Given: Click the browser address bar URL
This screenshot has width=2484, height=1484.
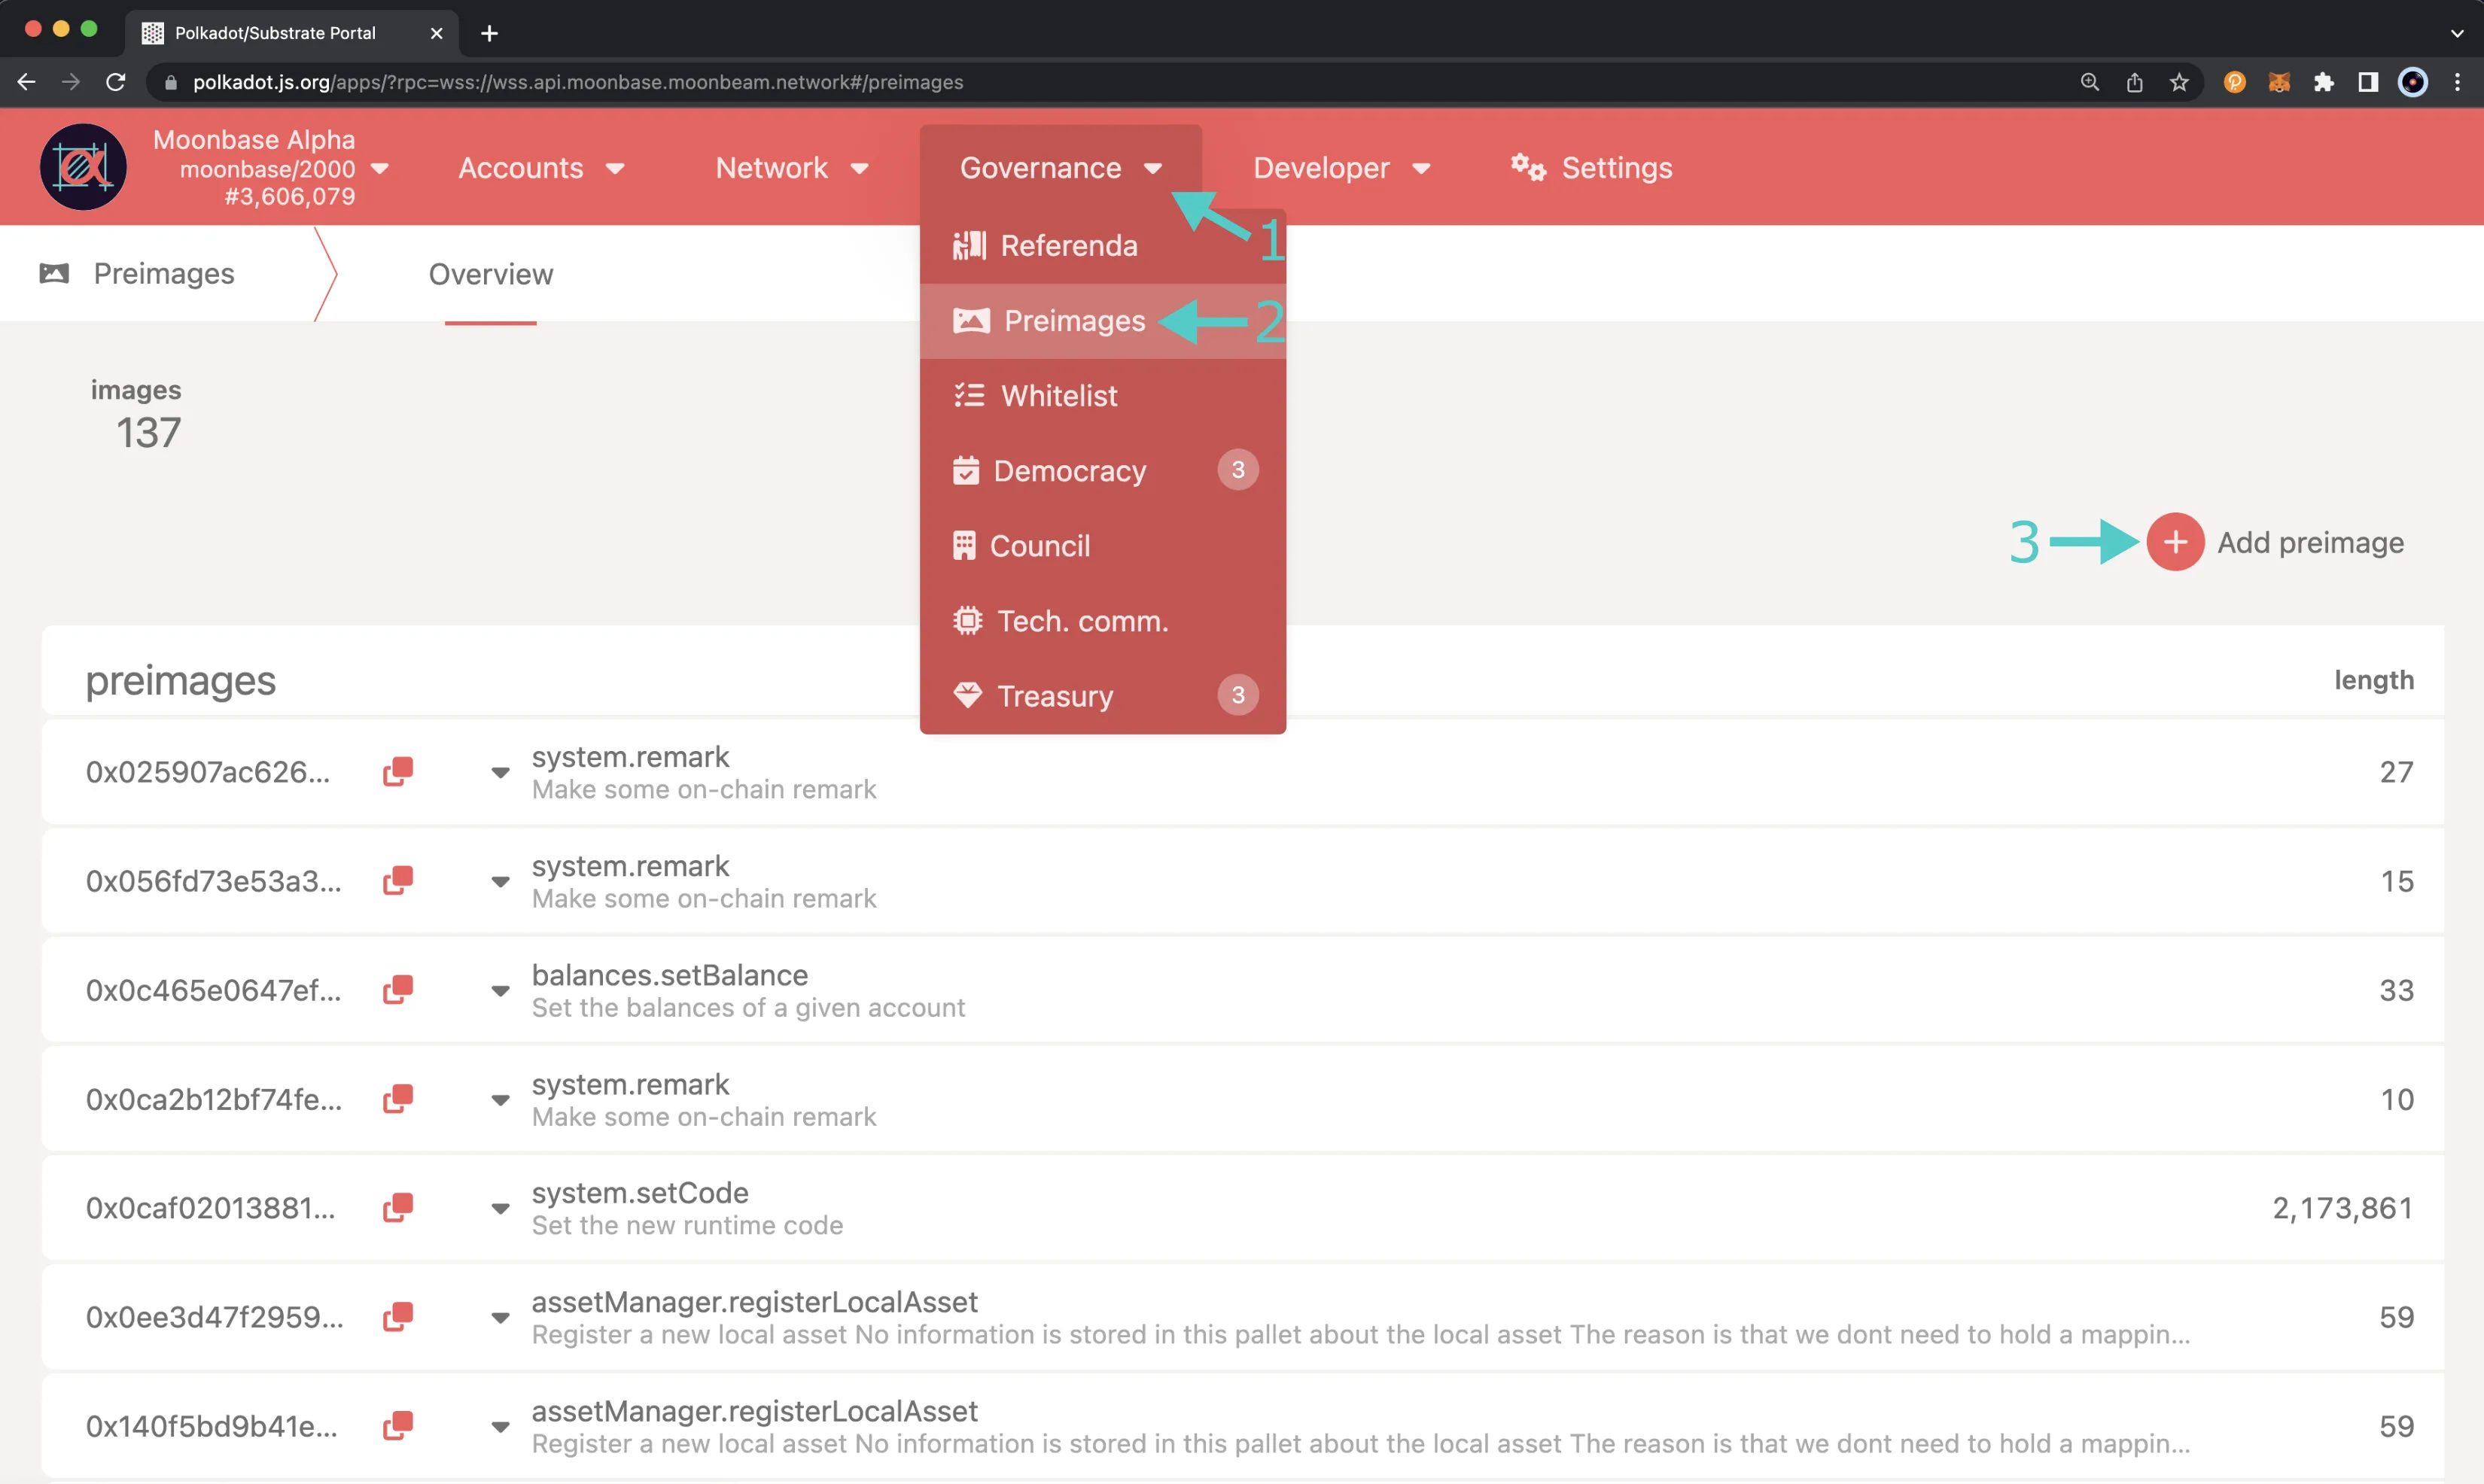Looking at the screenshot, I should pos(578,82).
